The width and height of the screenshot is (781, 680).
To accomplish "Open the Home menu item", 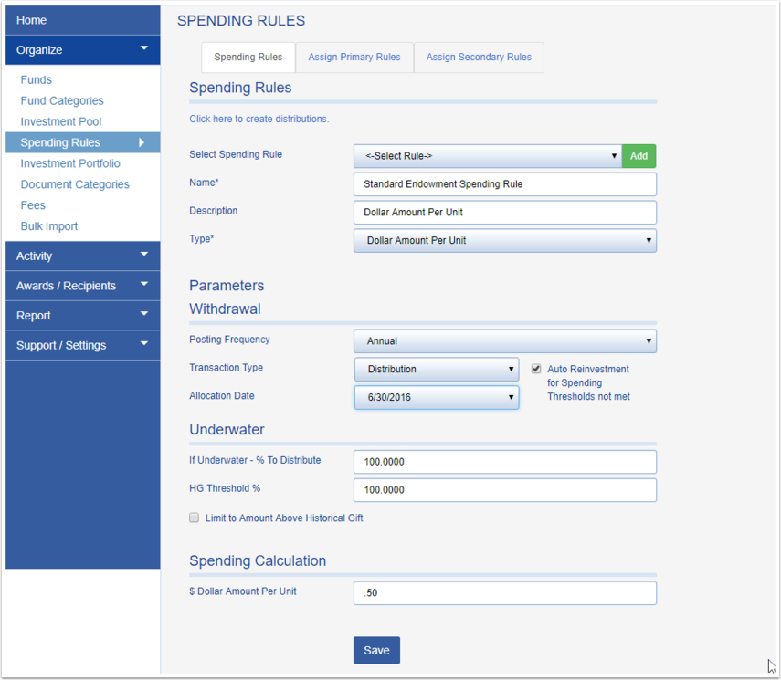I will point(83,20).
